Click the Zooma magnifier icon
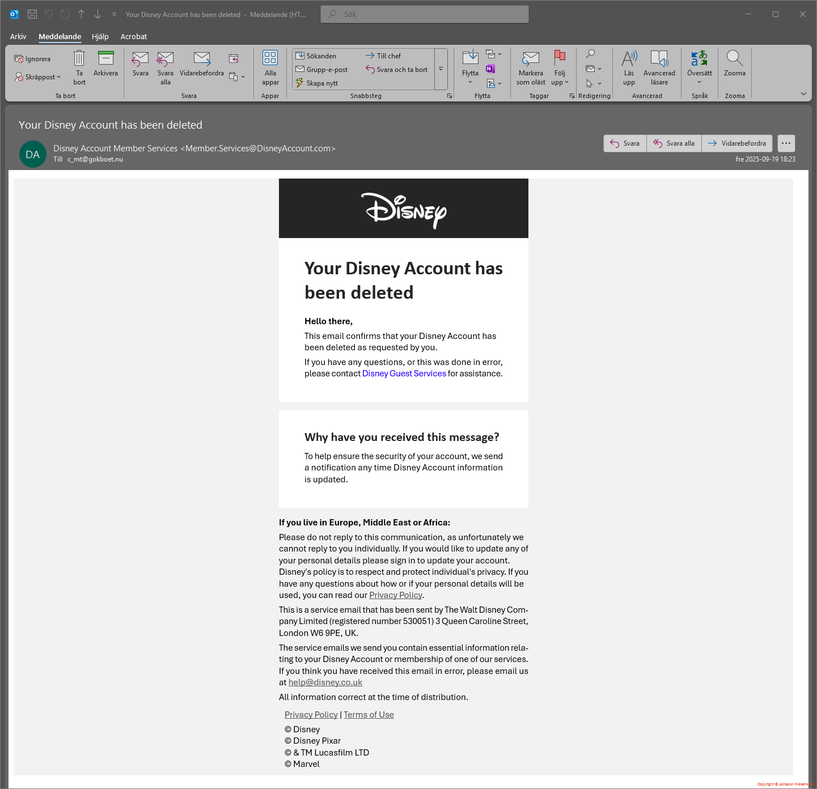Viewport: 817px width, 789px height. click(x=734, y=59)
